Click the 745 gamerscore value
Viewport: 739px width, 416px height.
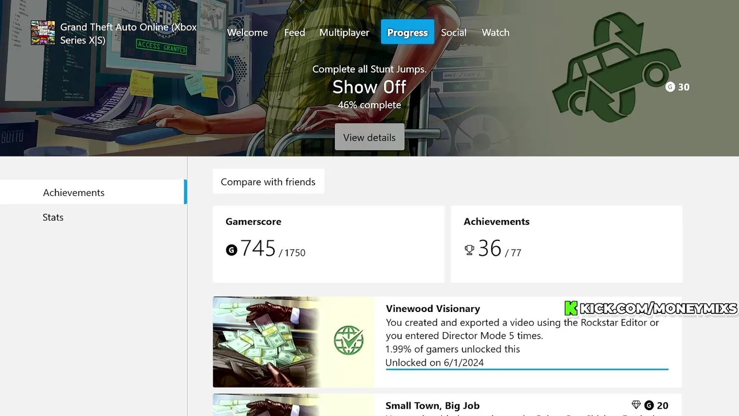pos(258,248)
